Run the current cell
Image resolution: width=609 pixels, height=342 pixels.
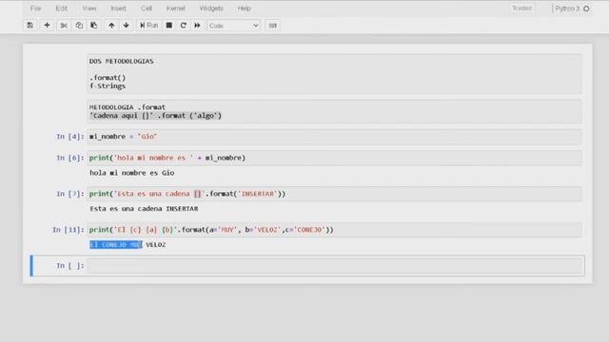(148, 26)
